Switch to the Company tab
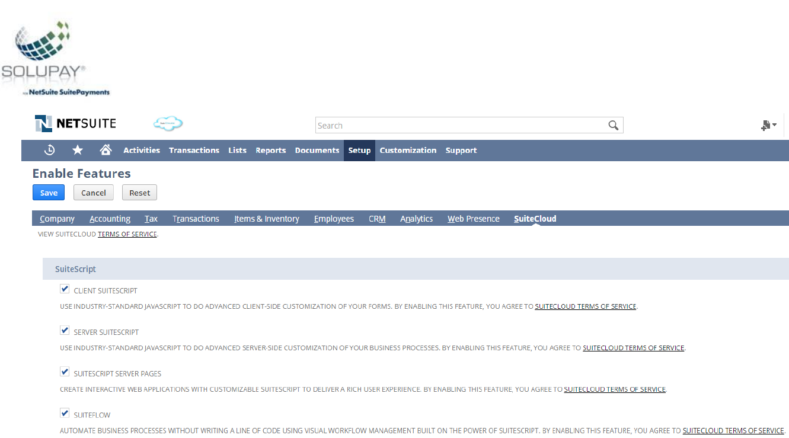The width and height of the screenshot is (789, 438). click(x=57, y=219)
